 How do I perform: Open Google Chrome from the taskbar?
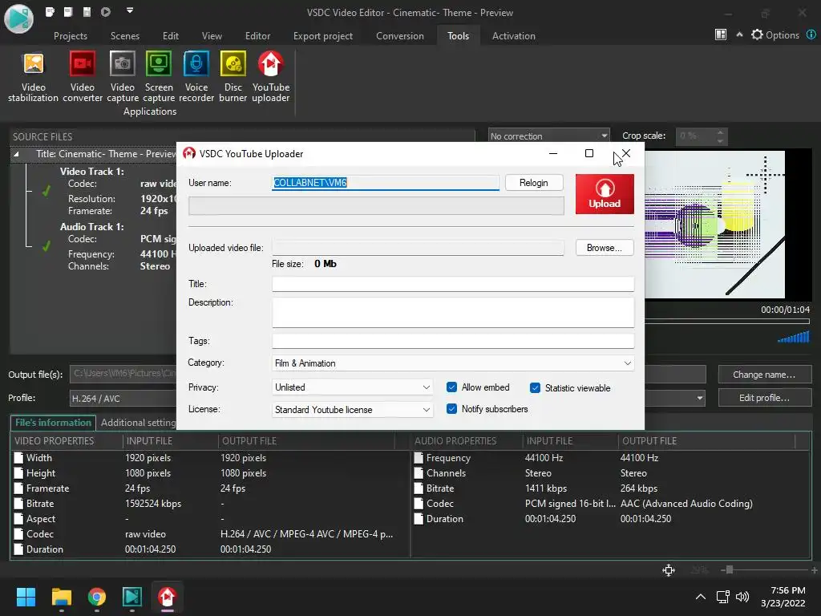coord(97,597)
